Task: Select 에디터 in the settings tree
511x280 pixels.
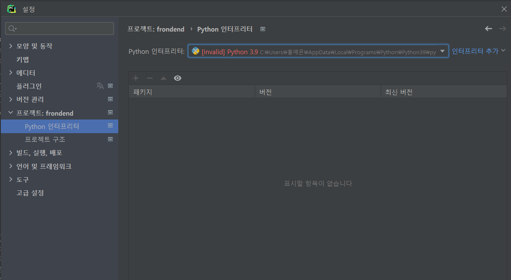Action: tap(26, 73)
